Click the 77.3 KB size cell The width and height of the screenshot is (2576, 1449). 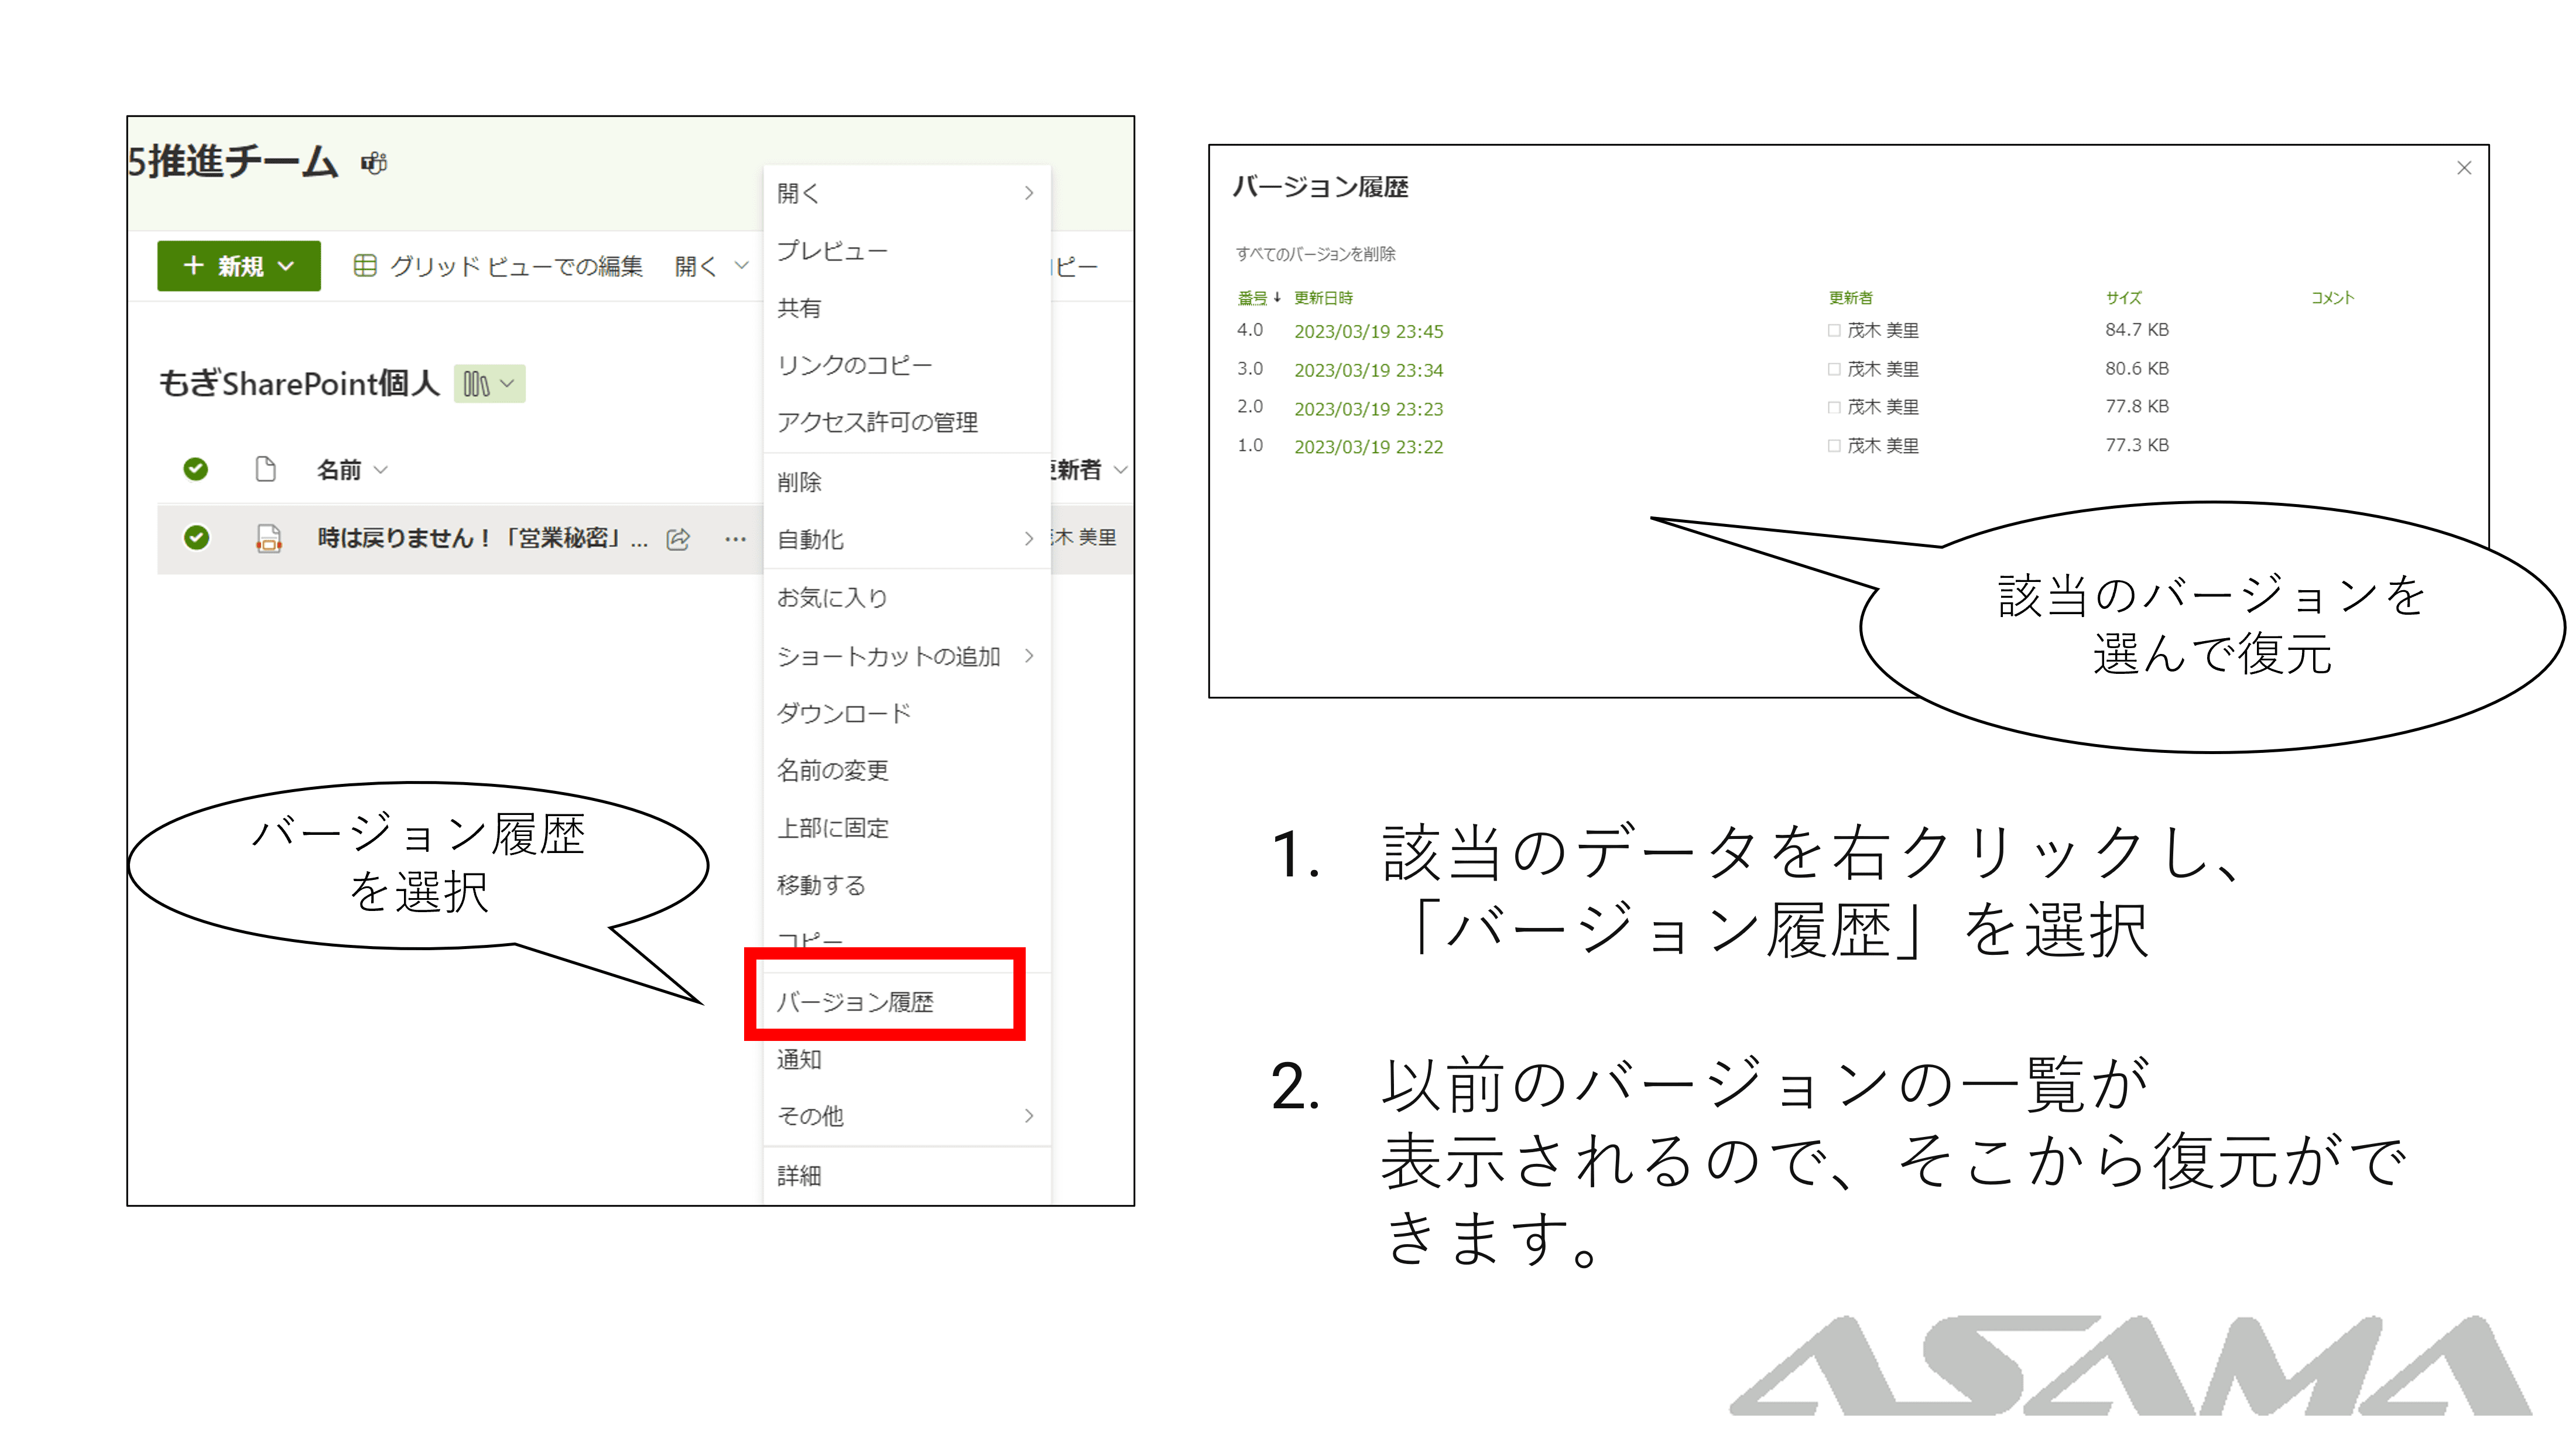(2136, 446)
